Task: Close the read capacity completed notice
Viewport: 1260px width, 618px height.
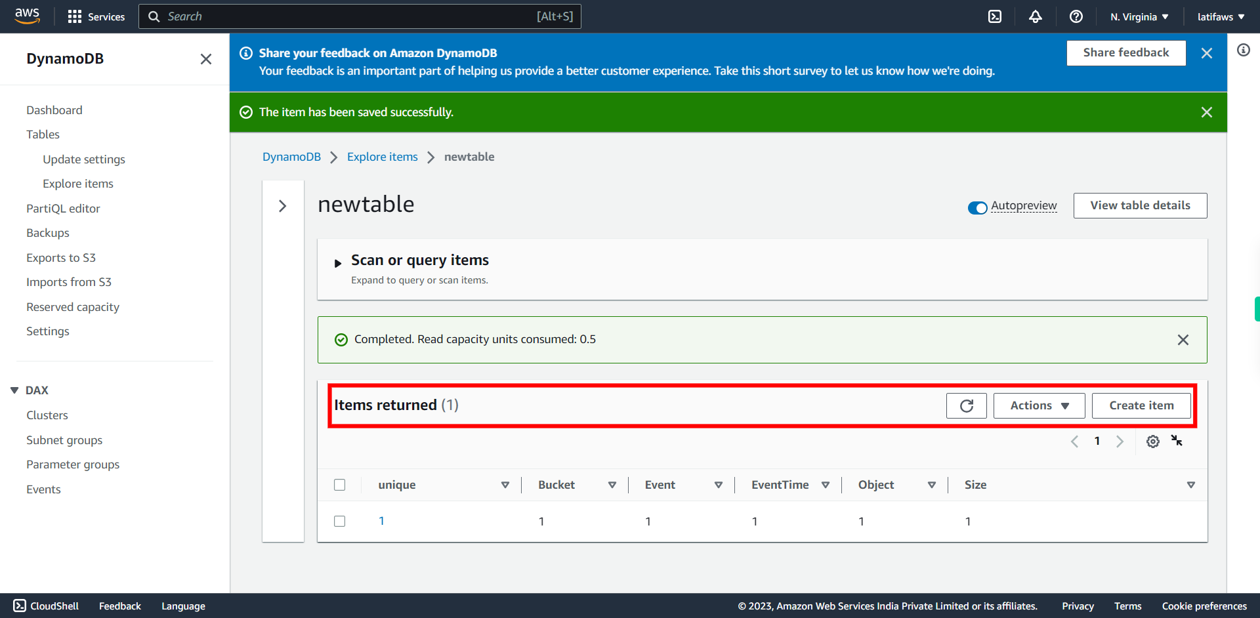Action: pyautogui.click(x=1183, y=340)
